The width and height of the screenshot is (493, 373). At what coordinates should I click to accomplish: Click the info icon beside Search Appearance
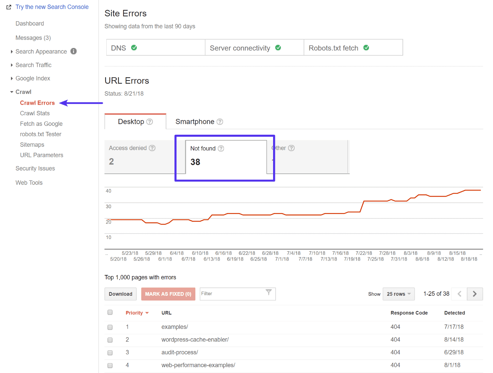click(x=73, y=51)
